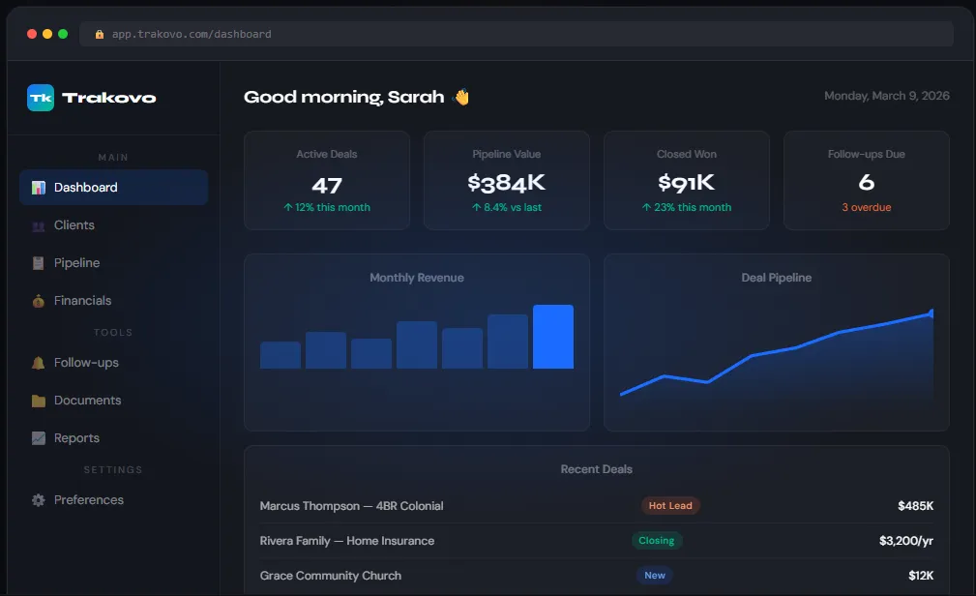Click the date Monday, March 9, 2026
Image resolution: width=976 pixels, height=596 pixels.
click(x=886, y=96)
